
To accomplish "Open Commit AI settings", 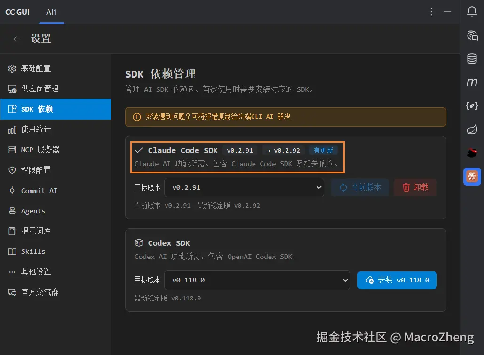I will (x=56, y=190).
